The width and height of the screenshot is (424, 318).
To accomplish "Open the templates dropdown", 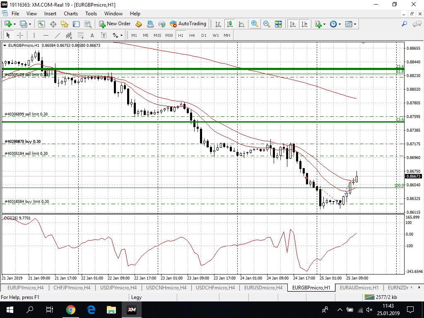I will click(x=355, y=24).
